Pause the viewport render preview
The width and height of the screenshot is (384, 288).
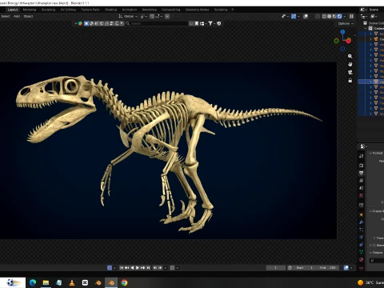(351, 16)
